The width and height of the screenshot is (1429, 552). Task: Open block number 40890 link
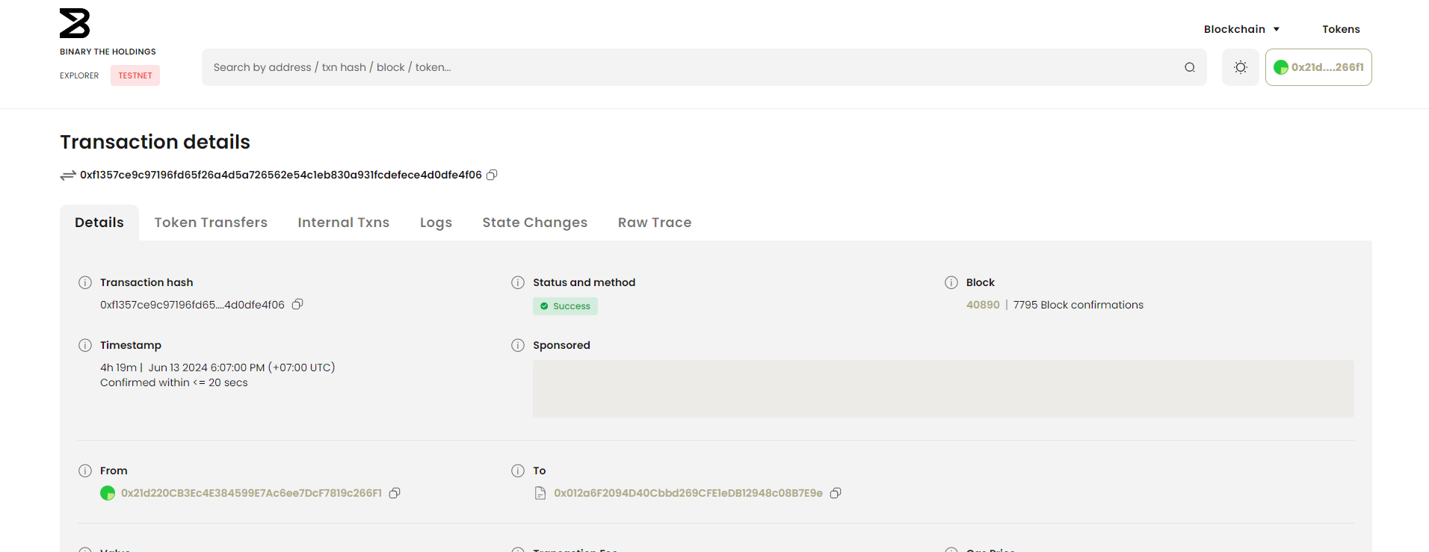982,305
